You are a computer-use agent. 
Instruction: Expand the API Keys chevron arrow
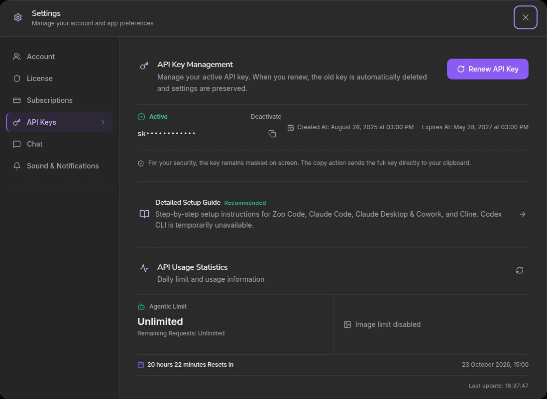pos(103,122)
